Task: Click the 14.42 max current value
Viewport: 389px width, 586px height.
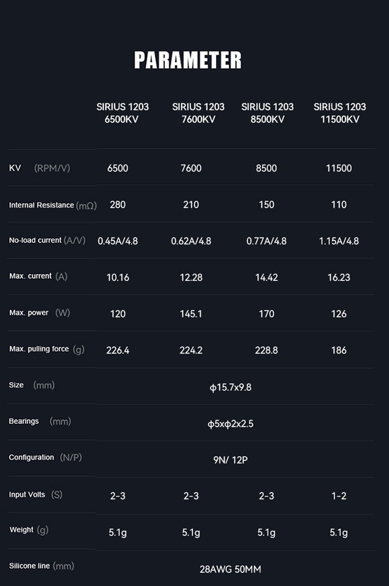Action: click(x=266, y=277)
